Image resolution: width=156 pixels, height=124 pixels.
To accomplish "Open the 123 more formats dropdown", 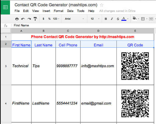I will coord(56,19).
